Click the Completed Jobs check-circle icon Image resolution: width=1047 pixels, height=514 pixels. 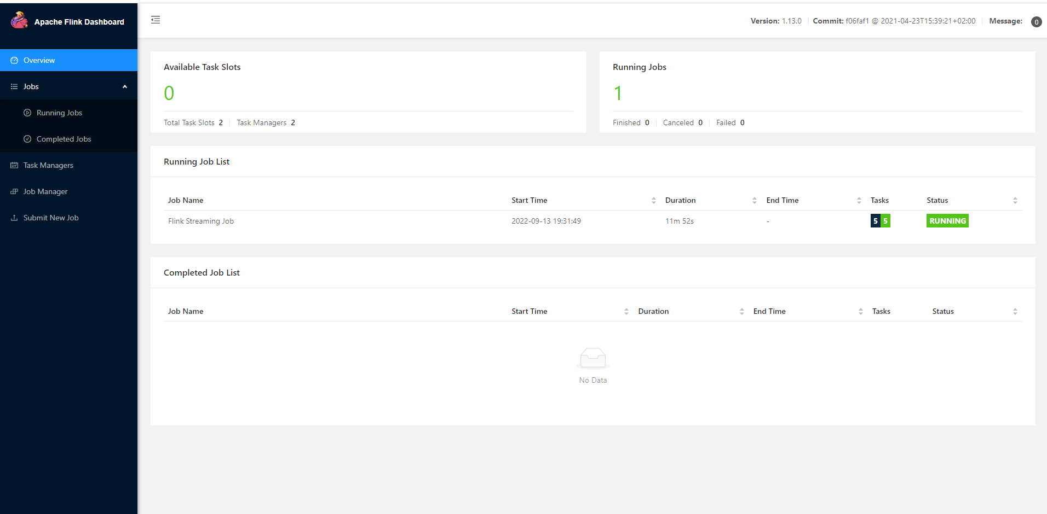coord(27,139)
